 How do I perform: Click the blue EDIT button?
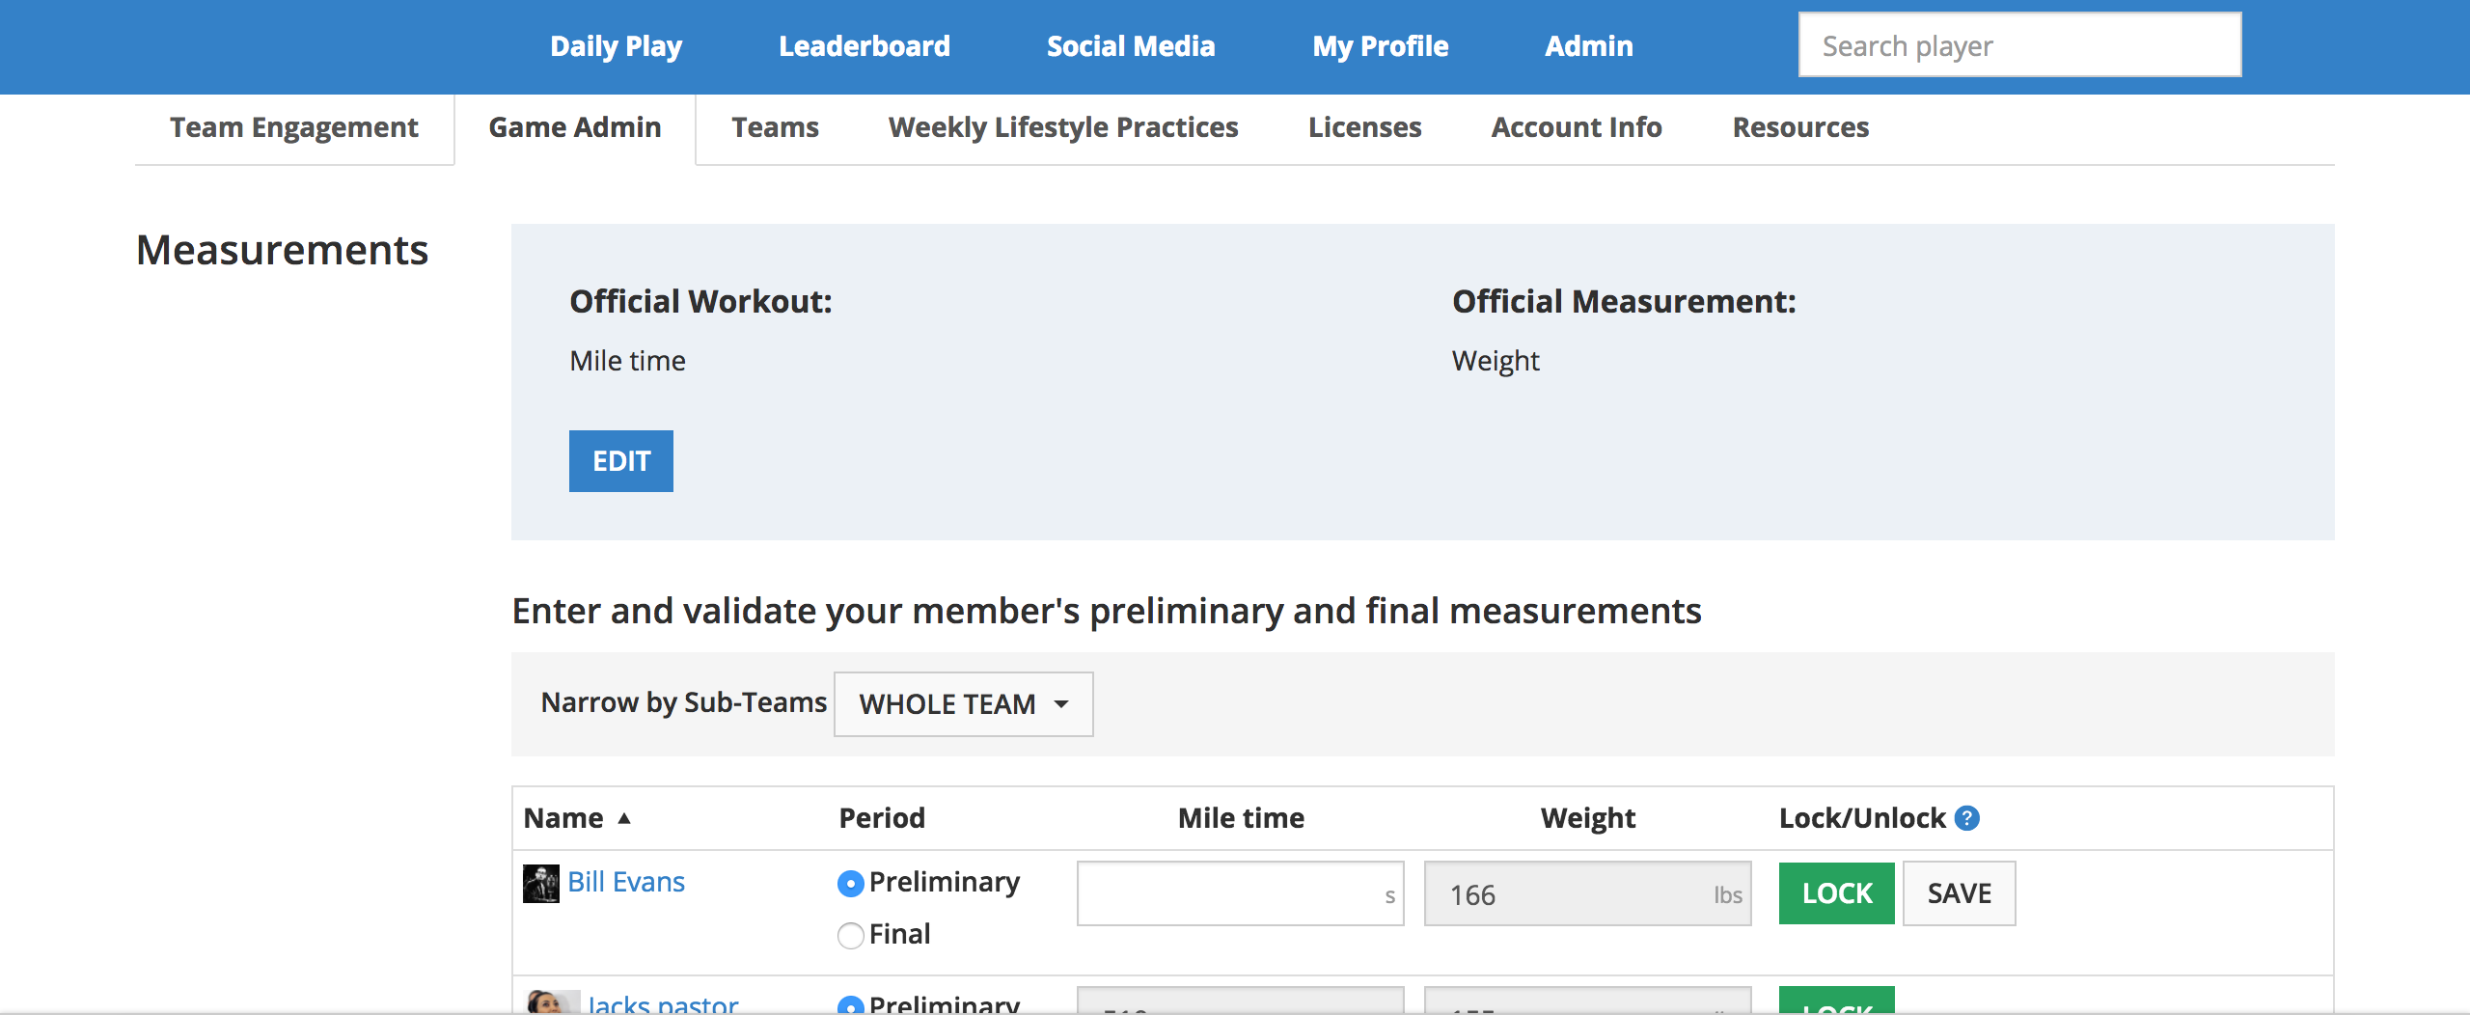coord(621,461)
